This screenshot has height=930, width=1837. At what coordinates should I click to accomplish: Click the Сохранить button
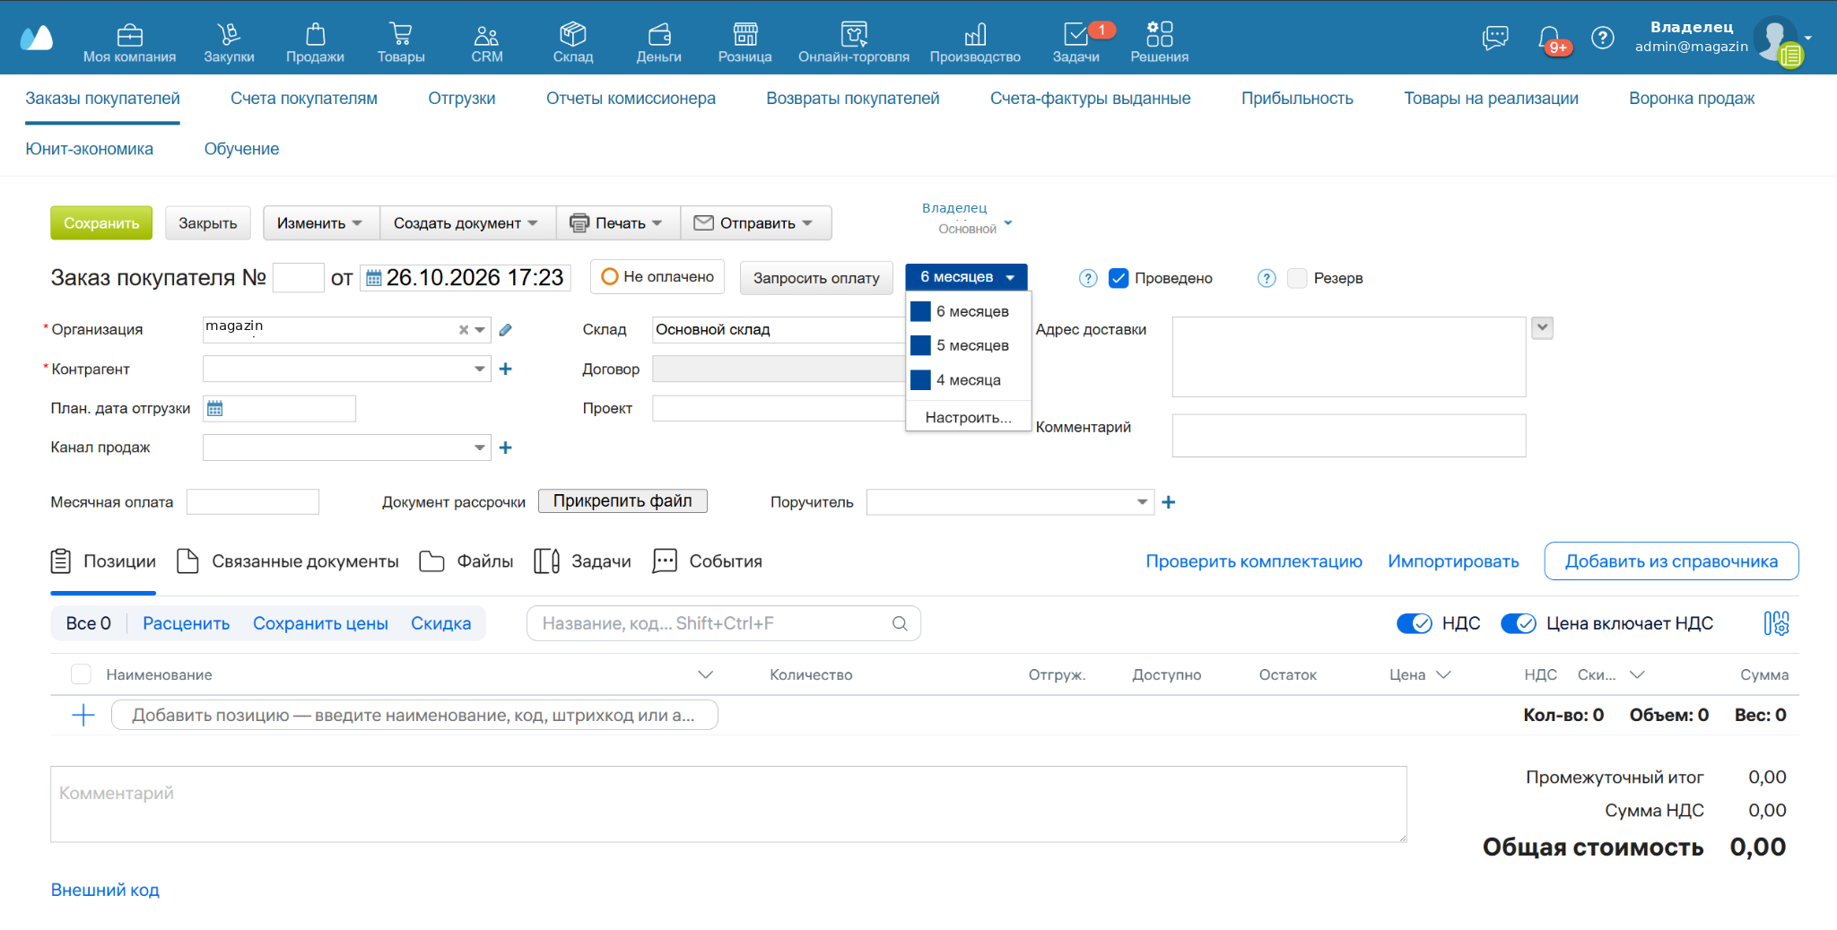click(101, 223)
